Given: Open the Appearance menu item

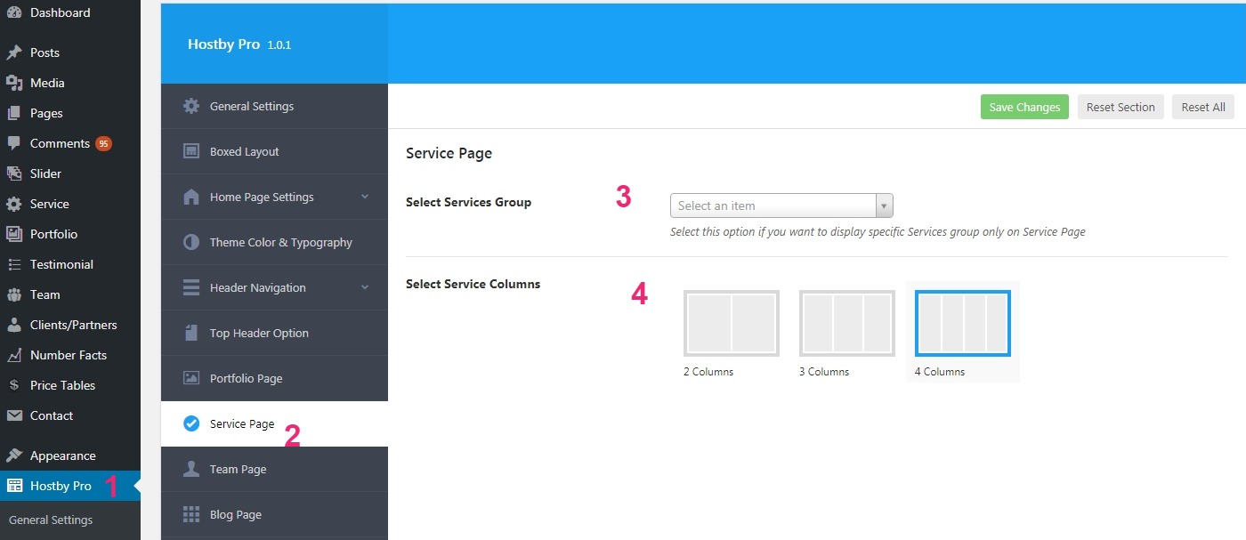Looking at the screenshot, I should (70, 455).
